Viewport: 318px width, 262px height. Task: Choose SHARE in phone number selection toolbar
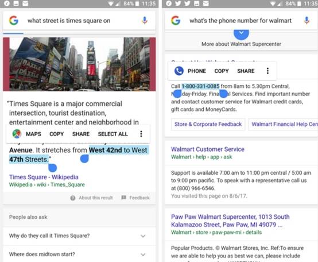click(246, 71)
